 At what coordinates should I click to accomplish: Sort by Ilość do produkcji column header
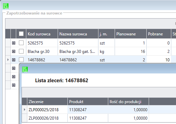click(128, 101)
